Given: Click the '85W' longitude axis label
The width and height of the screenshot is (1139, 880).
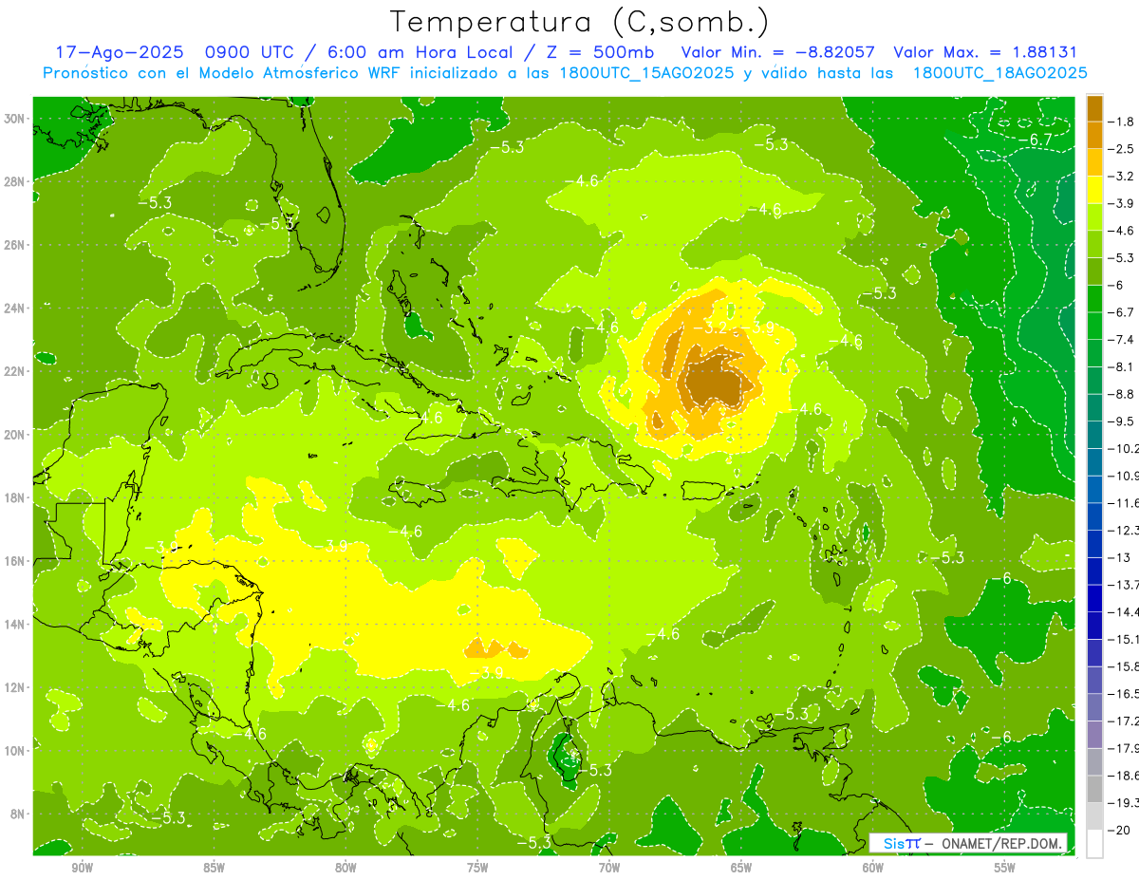Looking at the screenshot, I should click(x=214, y=868).
